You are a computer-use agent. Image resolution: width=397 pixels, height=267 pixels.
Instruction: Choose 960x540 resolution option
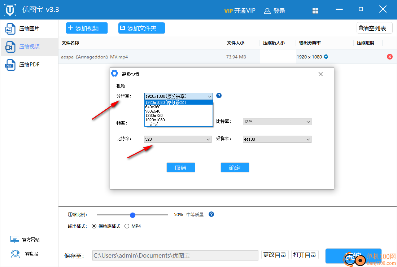click(x=179, y=111)
